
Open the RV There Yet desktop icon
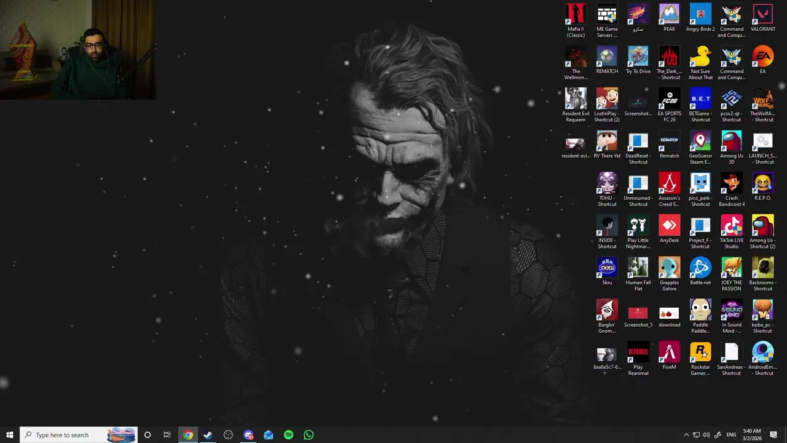(607, 145)
